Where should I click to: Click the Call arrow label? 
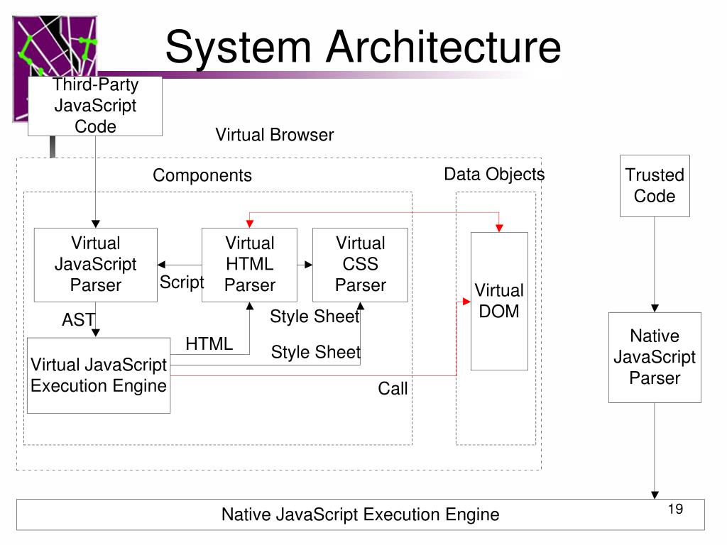coord(393,388)
